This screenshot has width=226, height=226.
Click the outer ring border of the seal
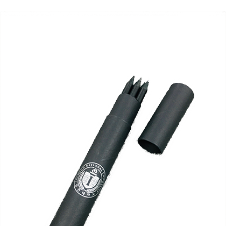(x=90, y=180)
